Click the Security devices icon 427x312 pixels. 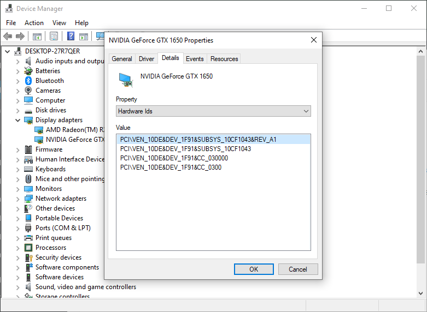[x=28, y=257]
